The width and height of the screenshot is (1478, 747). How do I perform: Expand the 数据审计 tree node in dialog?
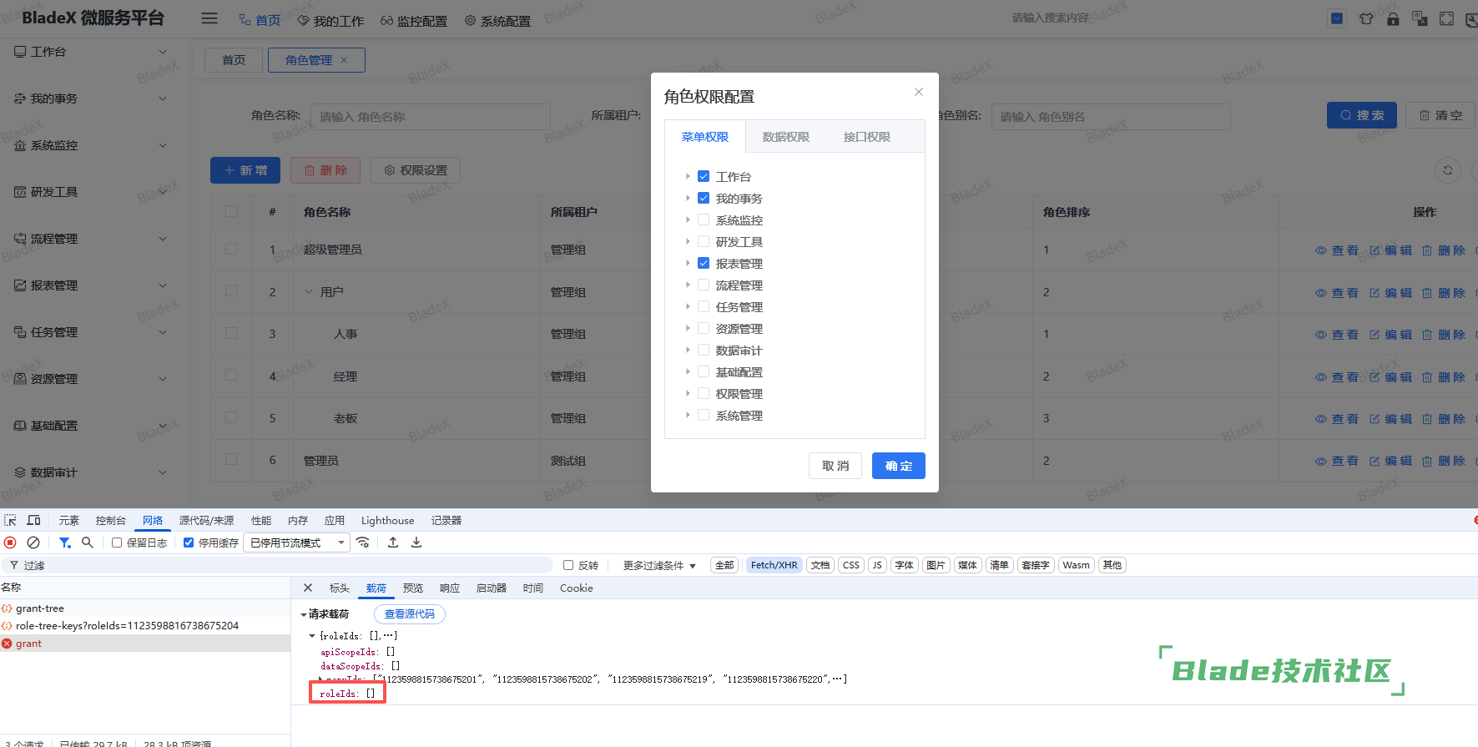click(688, 350)
